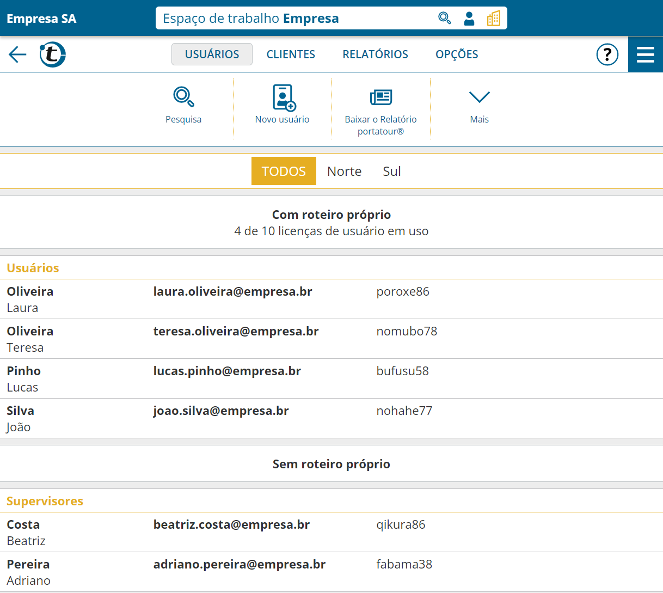Open user Oliveira Teresa
This screenshot has height=593, width=663.
[x=331, y=339]
